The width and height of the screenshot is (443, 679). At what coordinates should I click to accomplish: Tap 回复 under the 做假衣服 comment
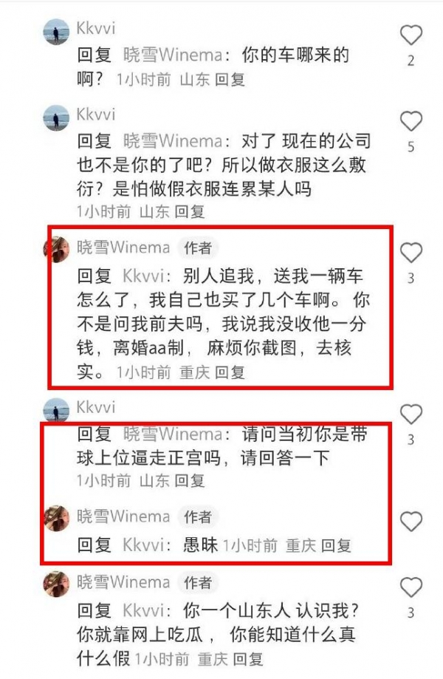coord(190,212)
